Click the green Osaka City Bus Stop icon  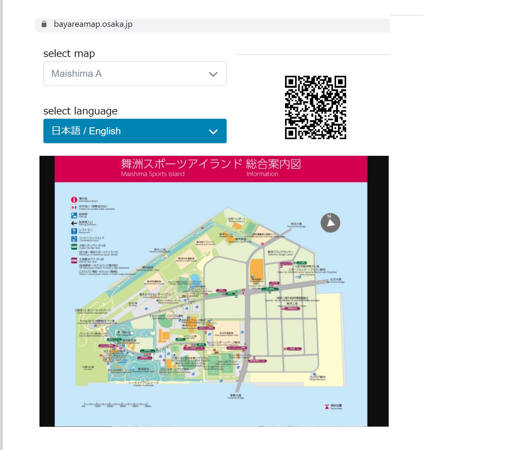[x=74, y=247]
